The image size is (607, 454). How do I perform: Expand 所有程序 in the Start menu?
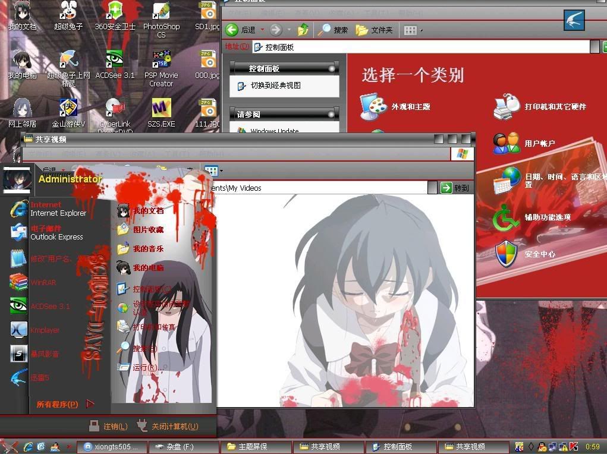tap(65, 404)
